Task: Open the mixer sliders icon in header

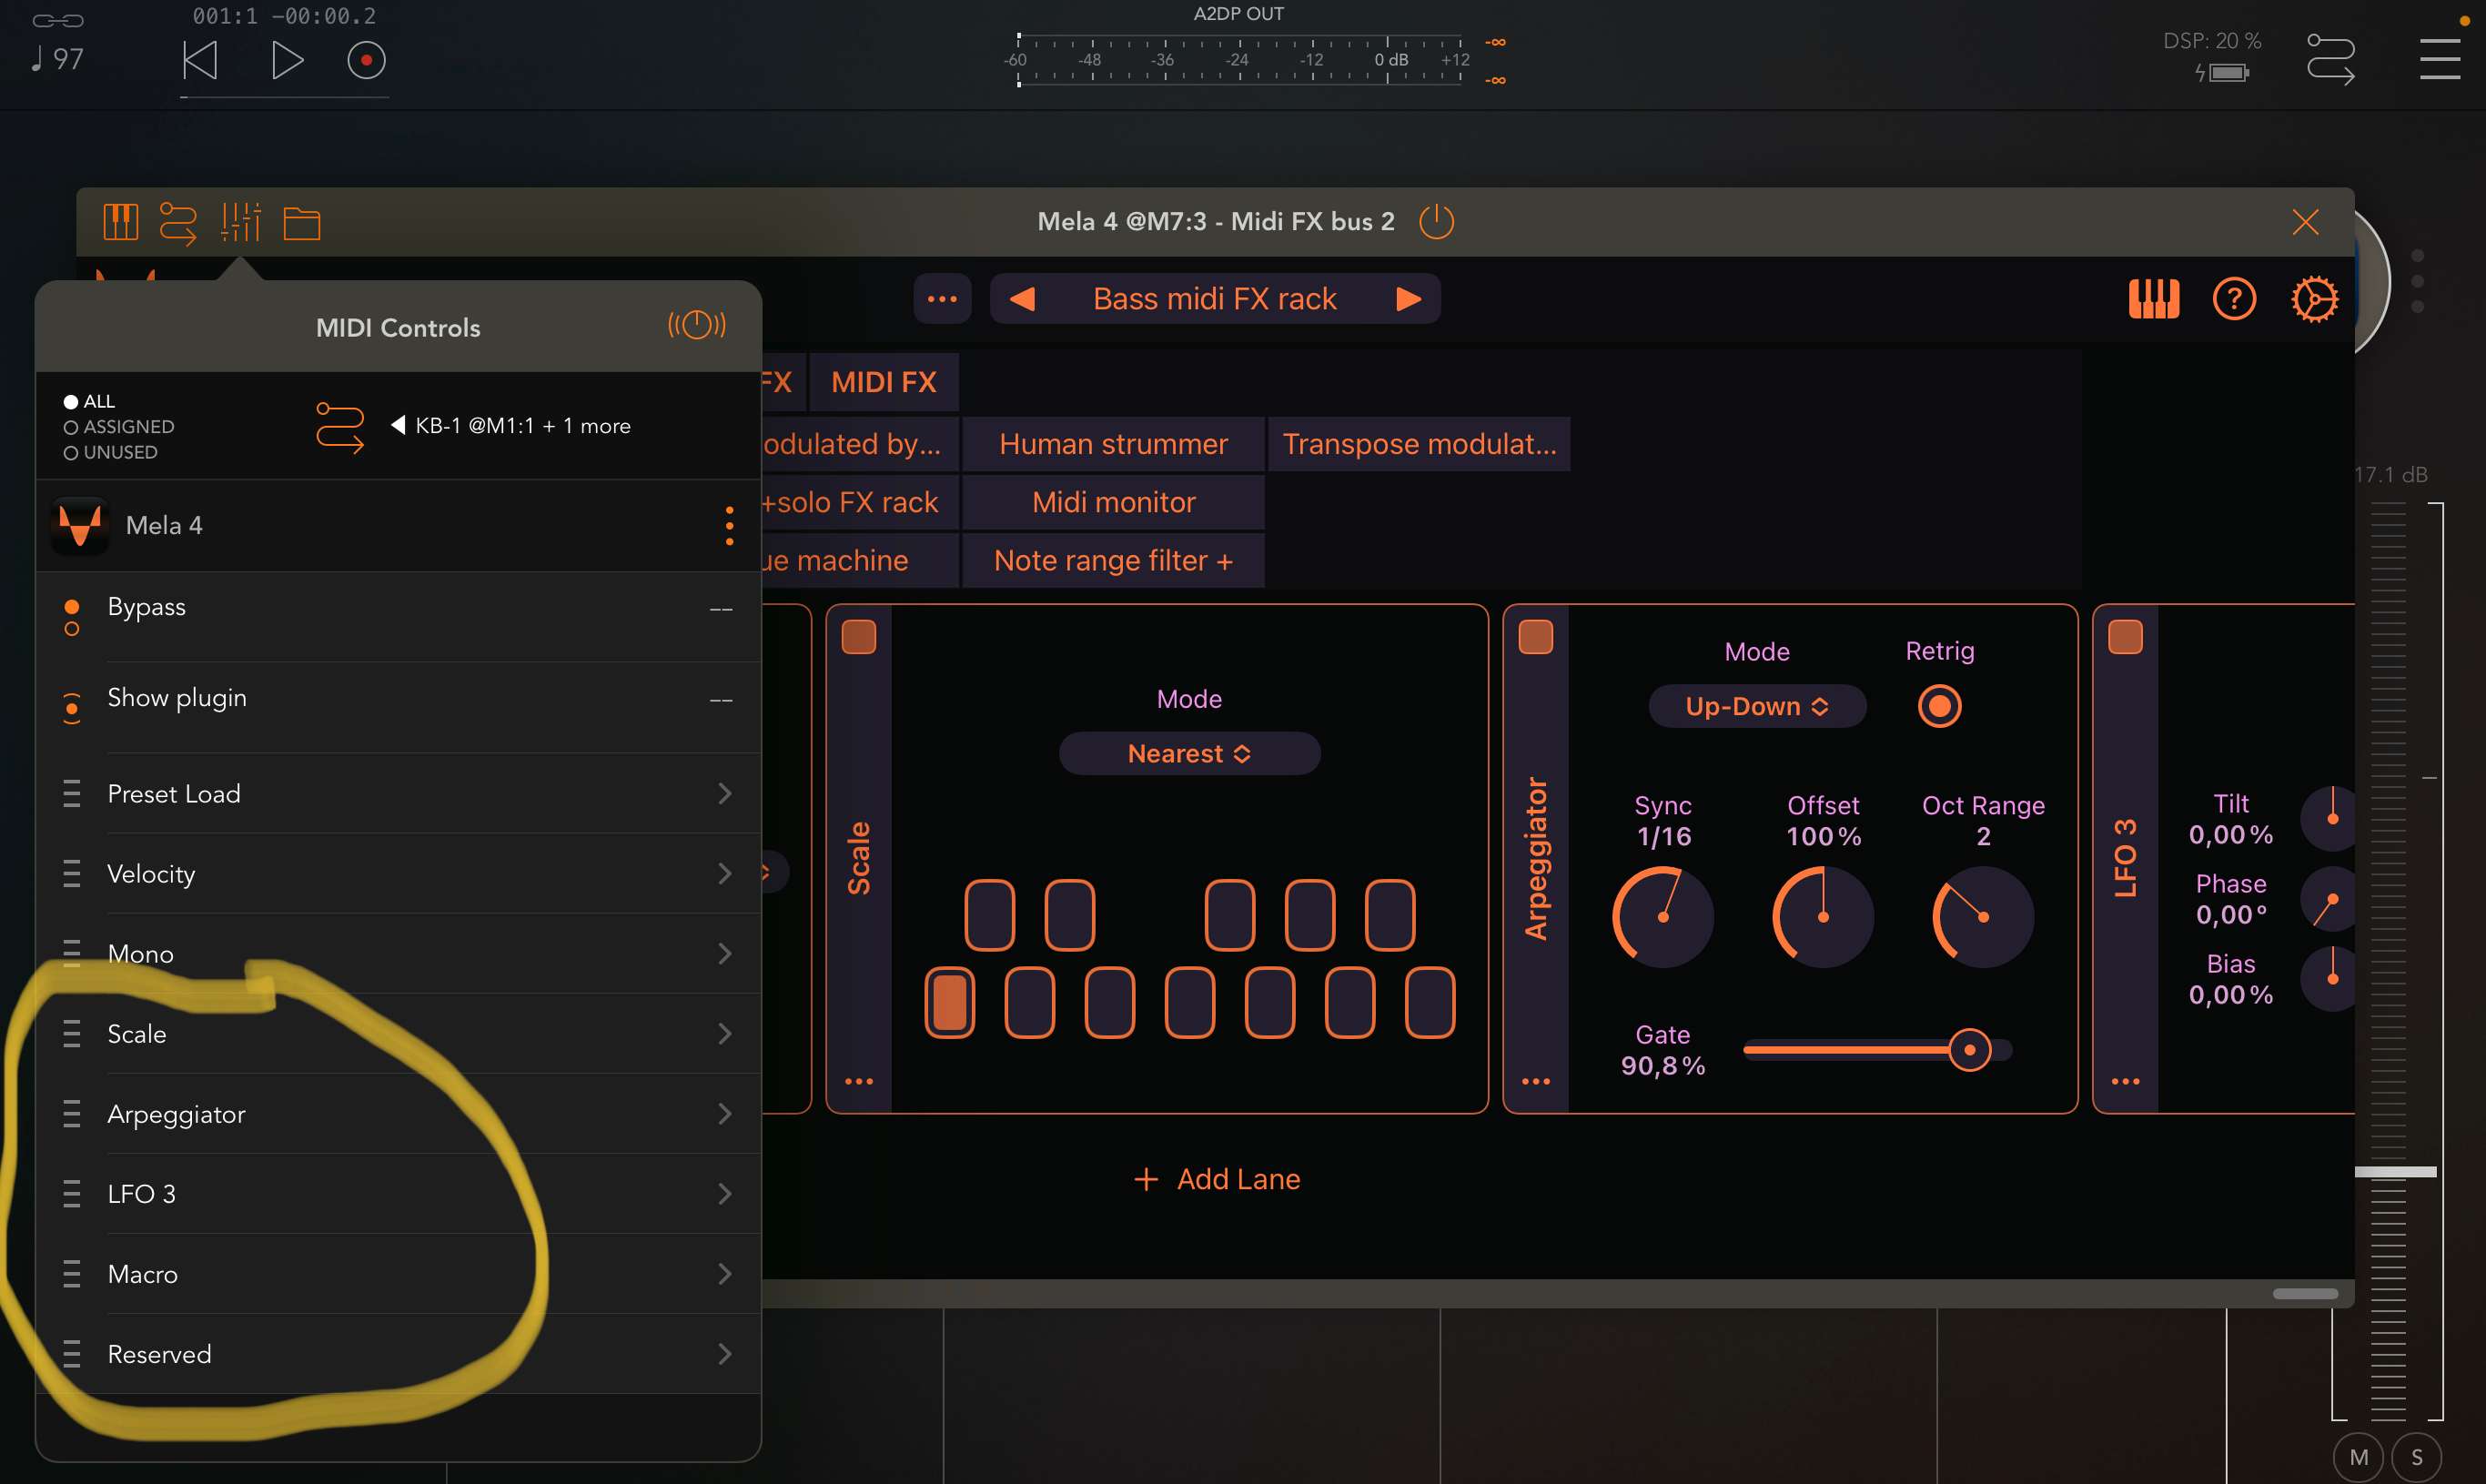Action: [240, 222]
